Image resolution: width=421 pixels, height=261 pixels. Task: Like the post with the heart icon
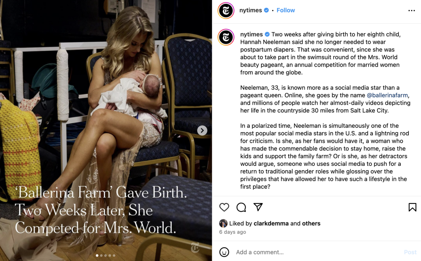tap(224, 207)
